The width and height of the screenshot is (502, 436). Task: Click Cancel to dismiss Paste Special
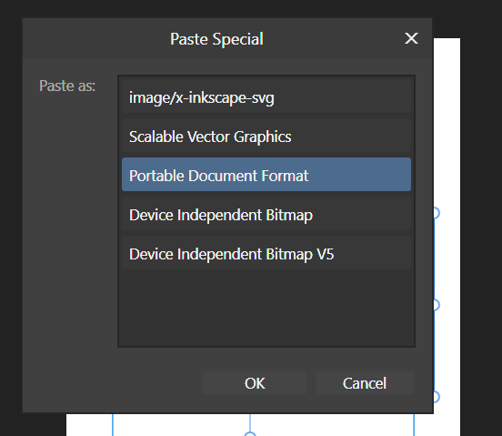365,383
